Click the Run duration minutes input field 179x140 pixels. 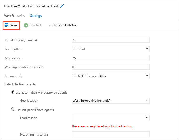pos(110,40)
